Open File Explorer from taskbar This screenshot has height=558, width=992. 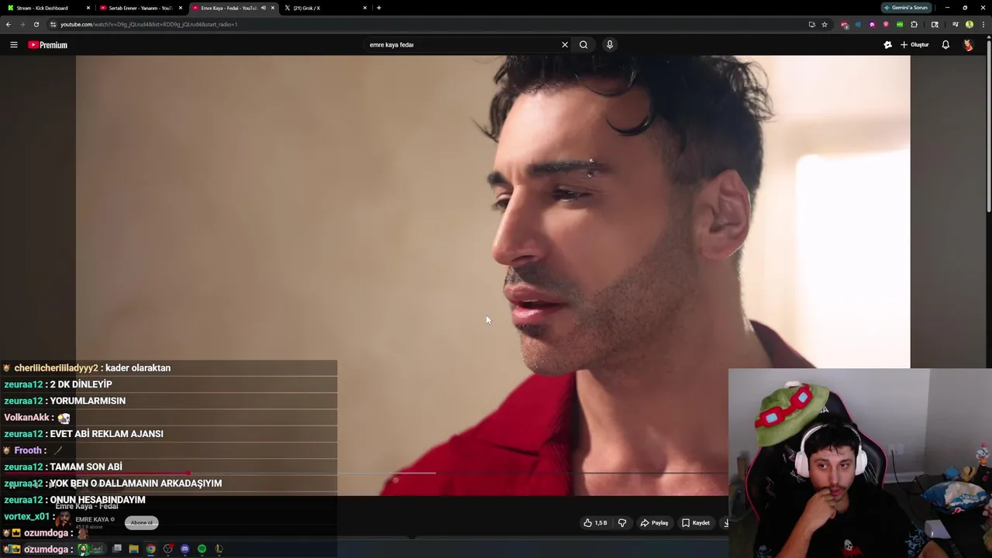click(133, 549)
